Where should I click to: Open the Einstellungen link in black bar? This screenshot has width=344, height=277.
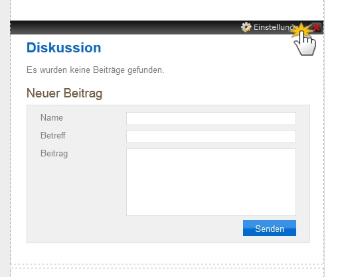274,27
